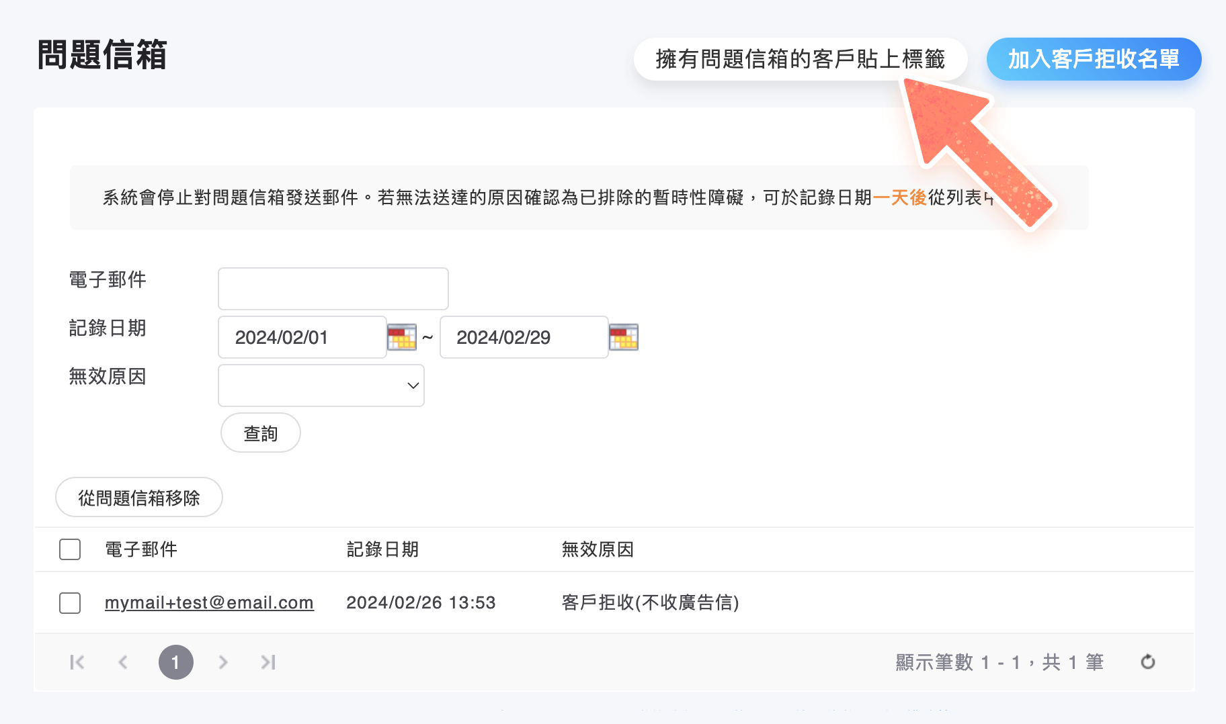The width and height of the screenshot is (1226, 724).
Task: Select the 顯示筆數 1 - 1 count text
Action: pos(999,662)
